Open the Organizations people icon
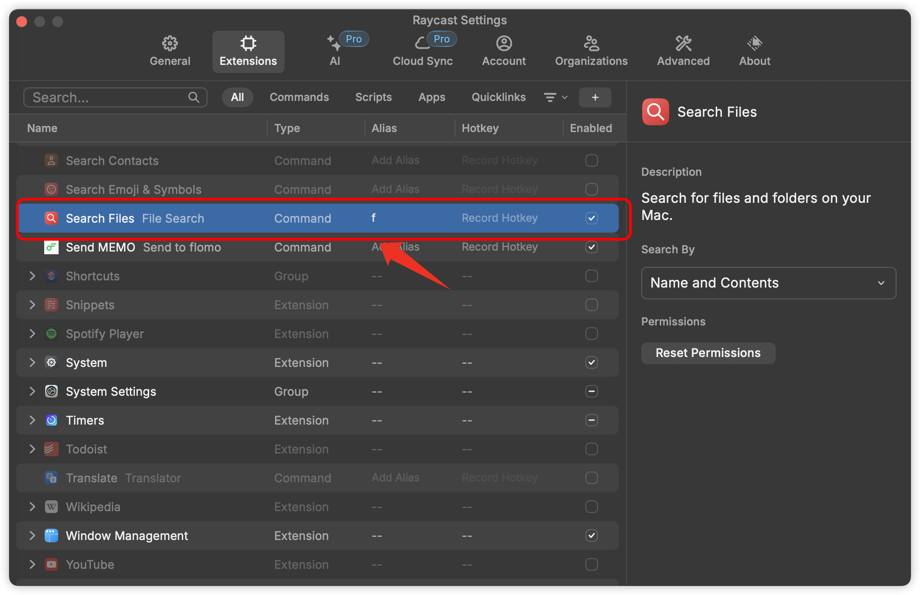The height and width of the screenshot is (595, 920). point(591,43)
